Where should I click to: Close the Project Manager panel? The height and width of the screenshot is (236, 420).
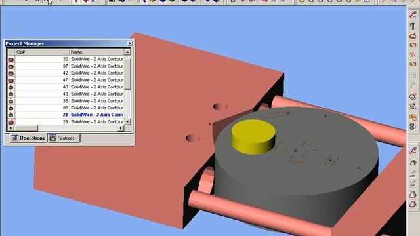pyautogui.click(x=130, y=43)
